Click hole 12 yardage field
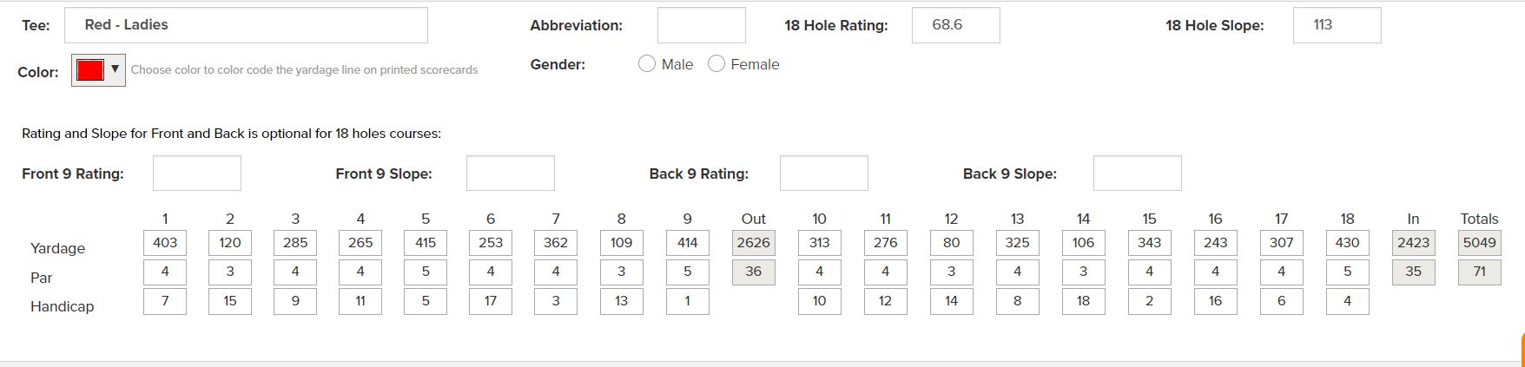 point(951,243)
